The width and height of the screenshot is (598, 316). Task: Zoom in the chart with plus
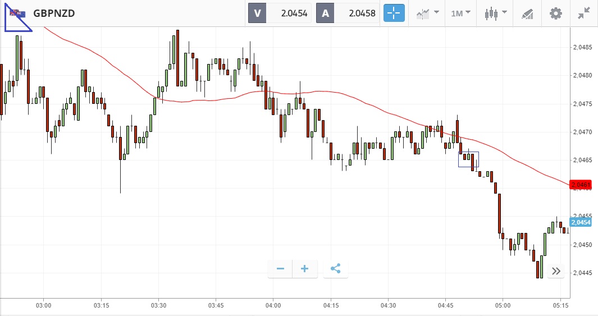[x=305, y=269]
